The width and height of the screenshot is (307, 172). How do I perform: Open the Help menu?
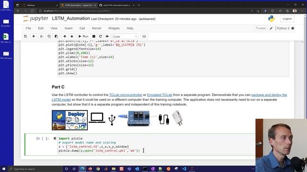tap(130, 28)
